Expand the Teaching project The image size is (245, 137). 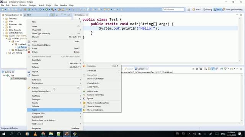(x=3, y=19)
